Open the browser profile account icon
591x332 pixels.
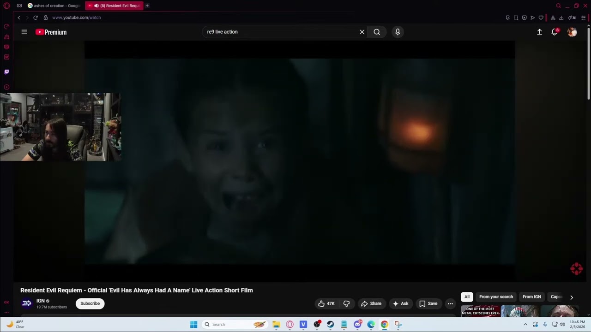coord(553,18)
